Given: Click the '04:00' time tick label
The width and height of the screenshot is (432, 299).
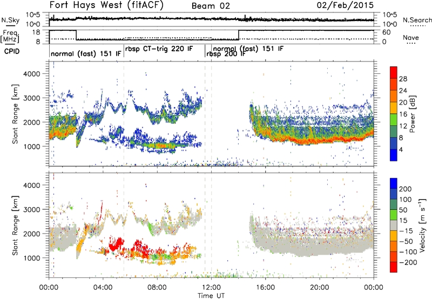Looking at the screenshot, I should [x=103, y=288].
